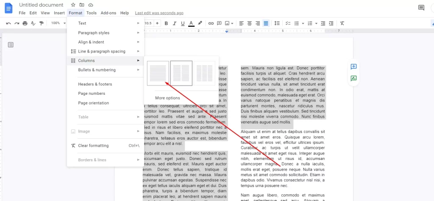434x201 pixels.
Task: Expand the Bullets & numbering submenu
Action: coord(106,70)
